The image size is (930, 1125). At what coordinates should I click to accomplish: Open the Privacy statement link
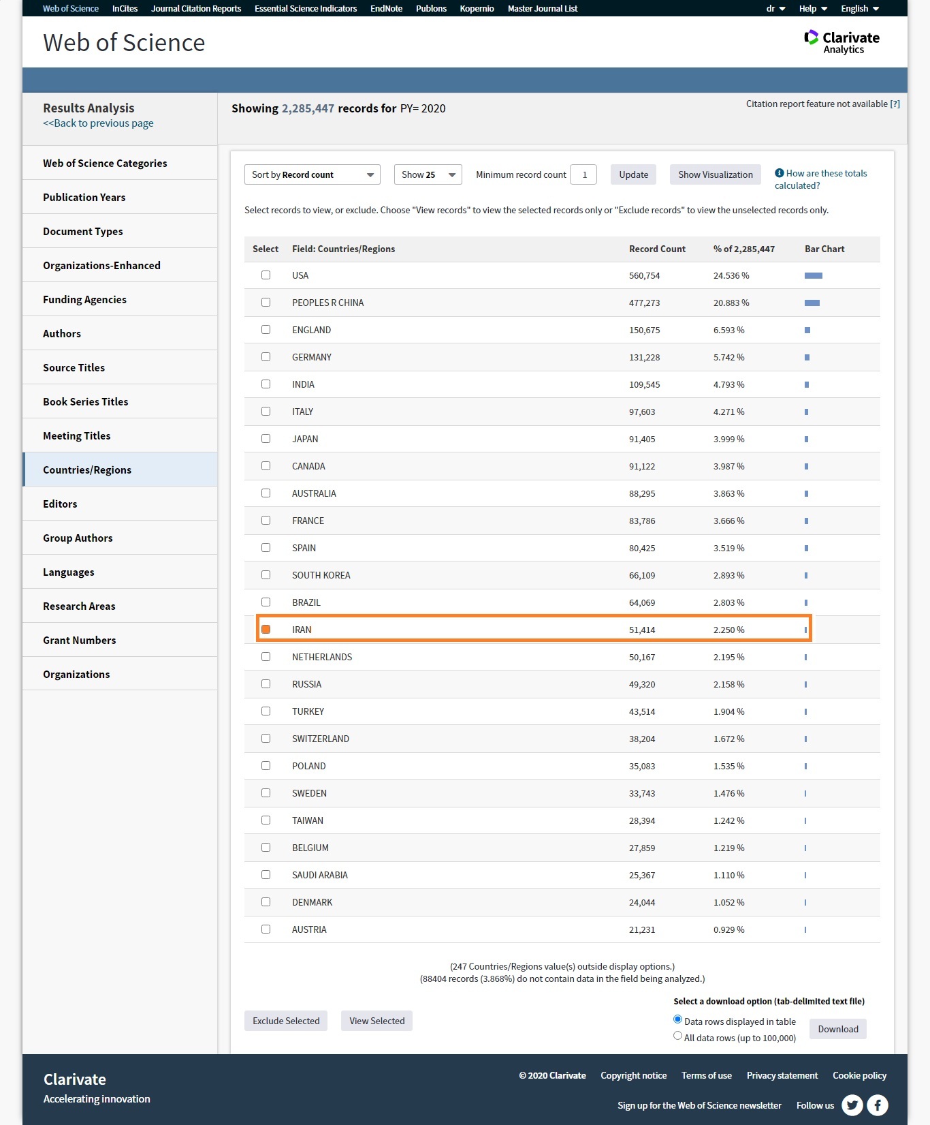pos(782,1075)
